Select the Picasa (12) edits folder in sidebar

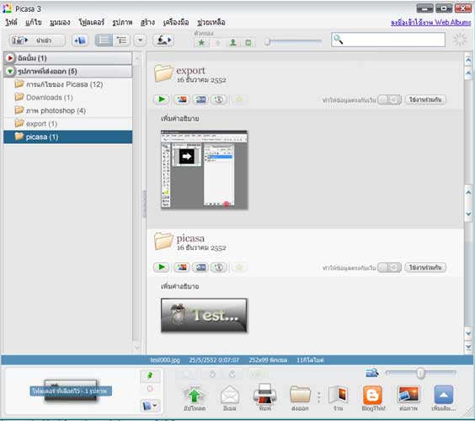click(x=68, y=84)
